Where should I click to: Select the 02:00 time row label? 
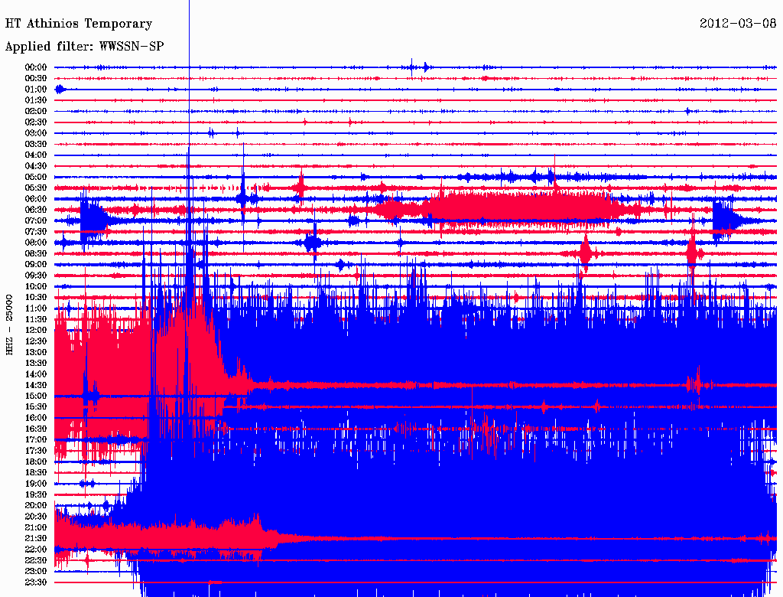[36, 111]
